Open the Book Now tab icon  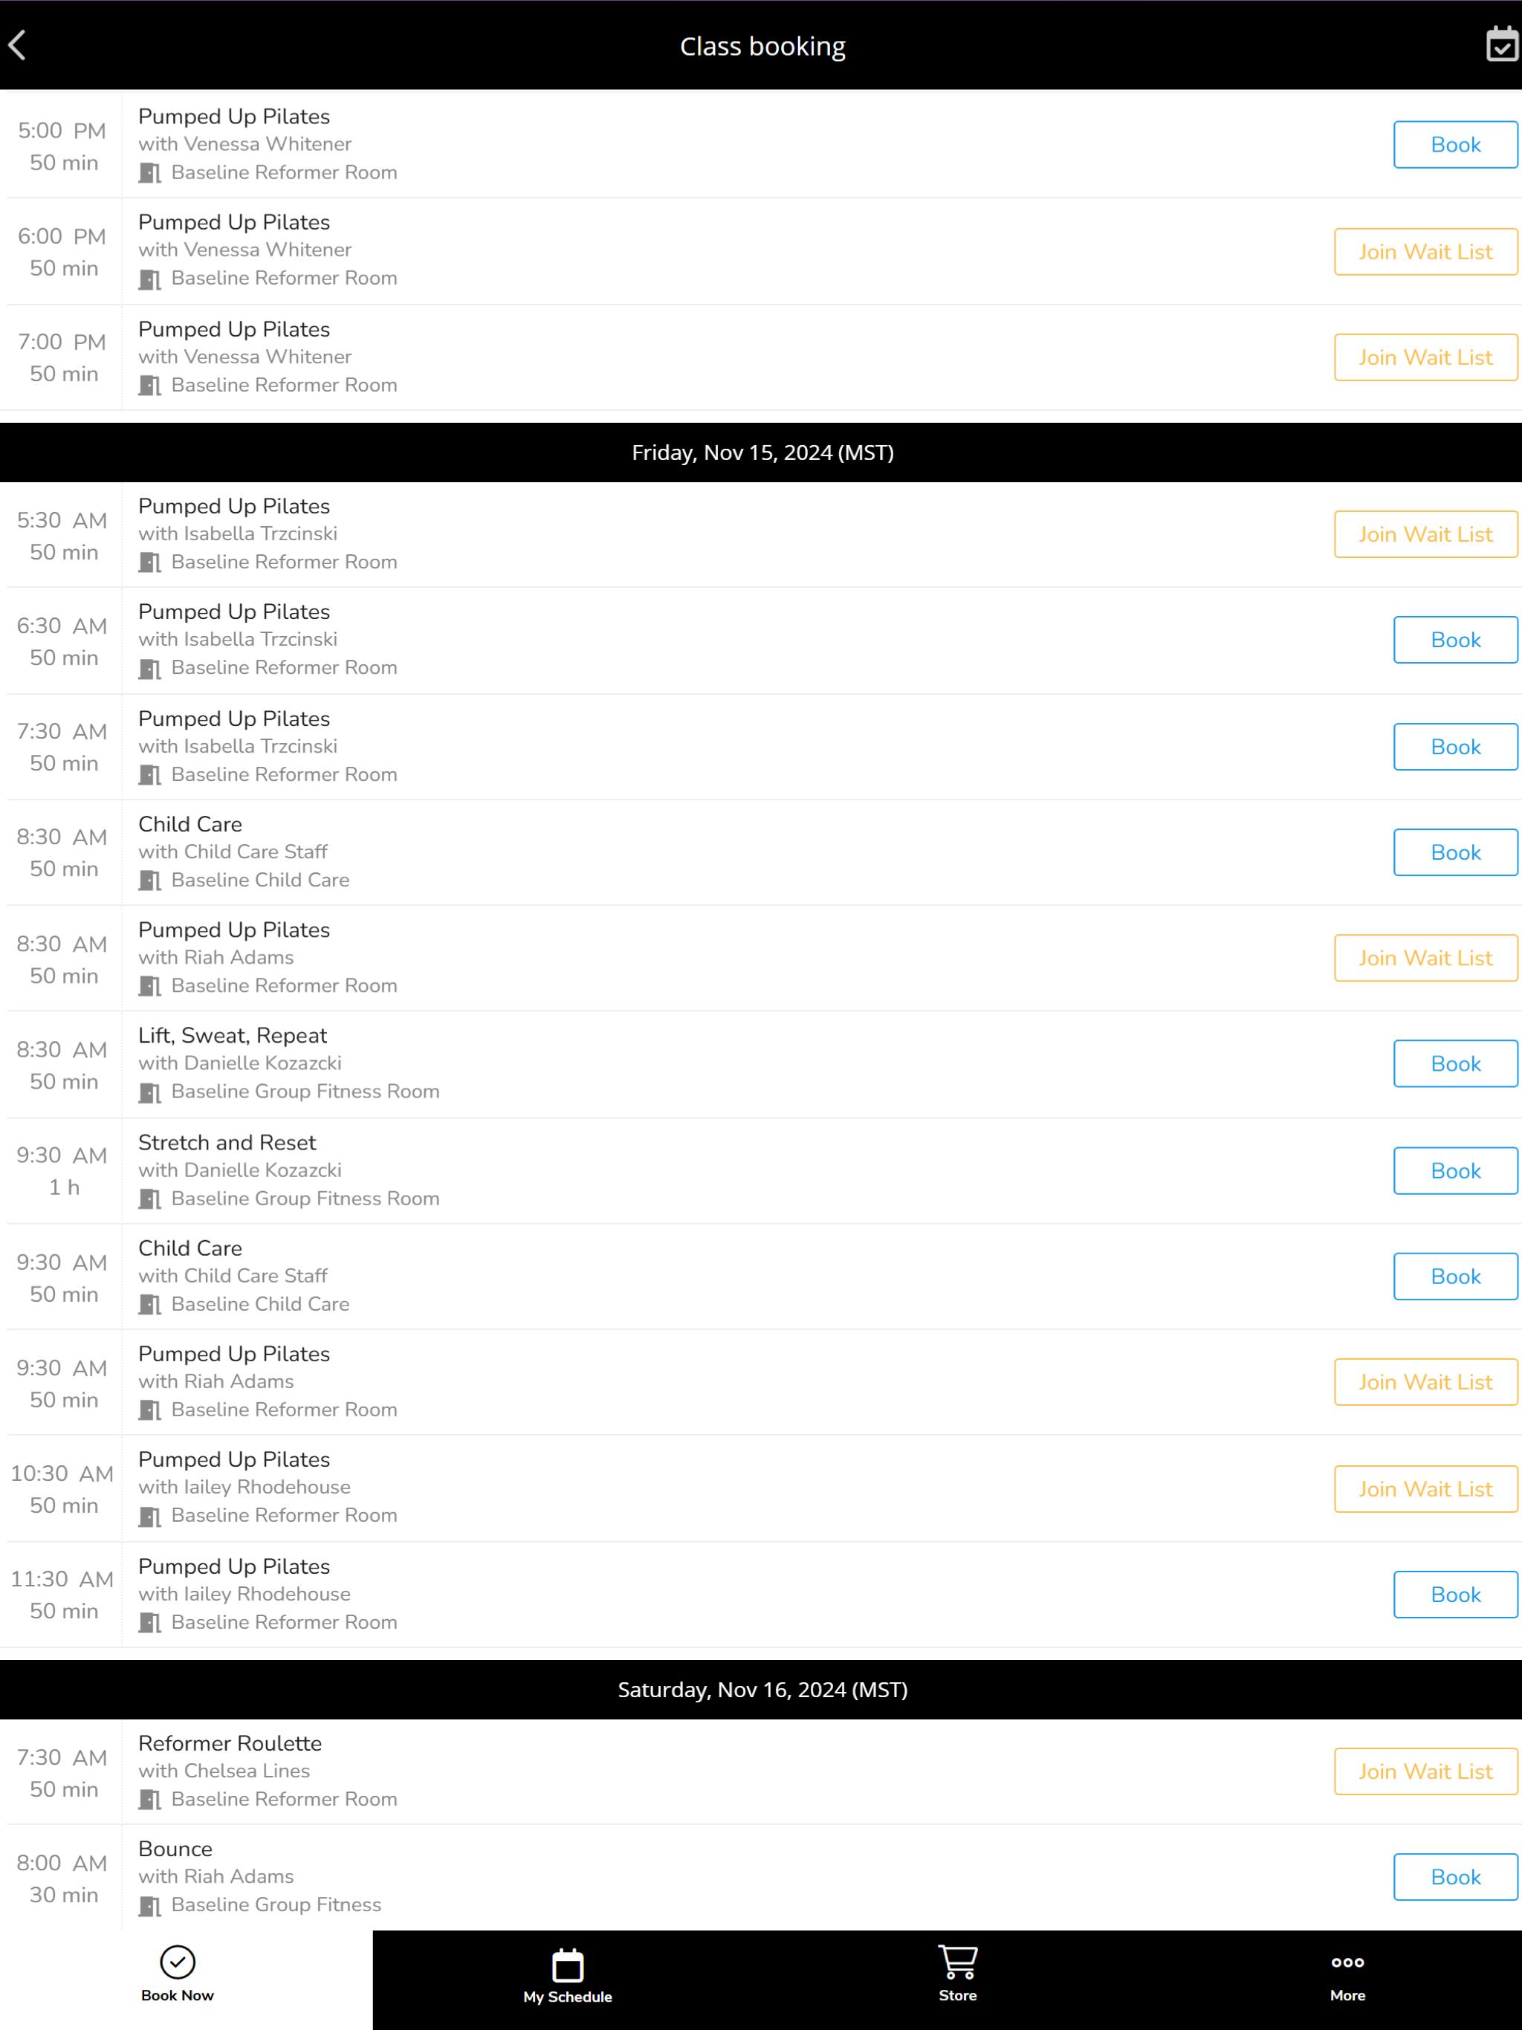coord(177,1962)
